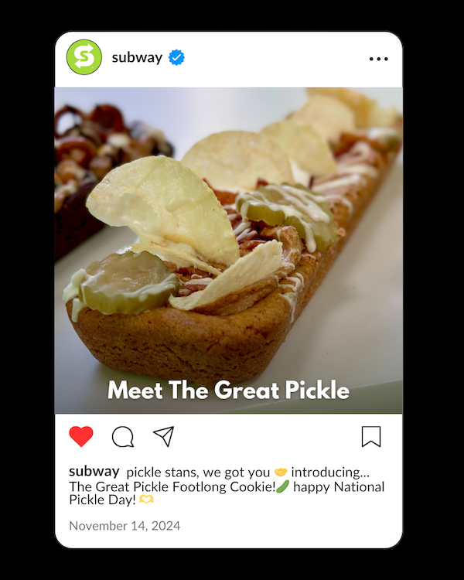The image size is (464, 580).
Task: Click the pickle stans, we got you text
Action: (198, 473)
